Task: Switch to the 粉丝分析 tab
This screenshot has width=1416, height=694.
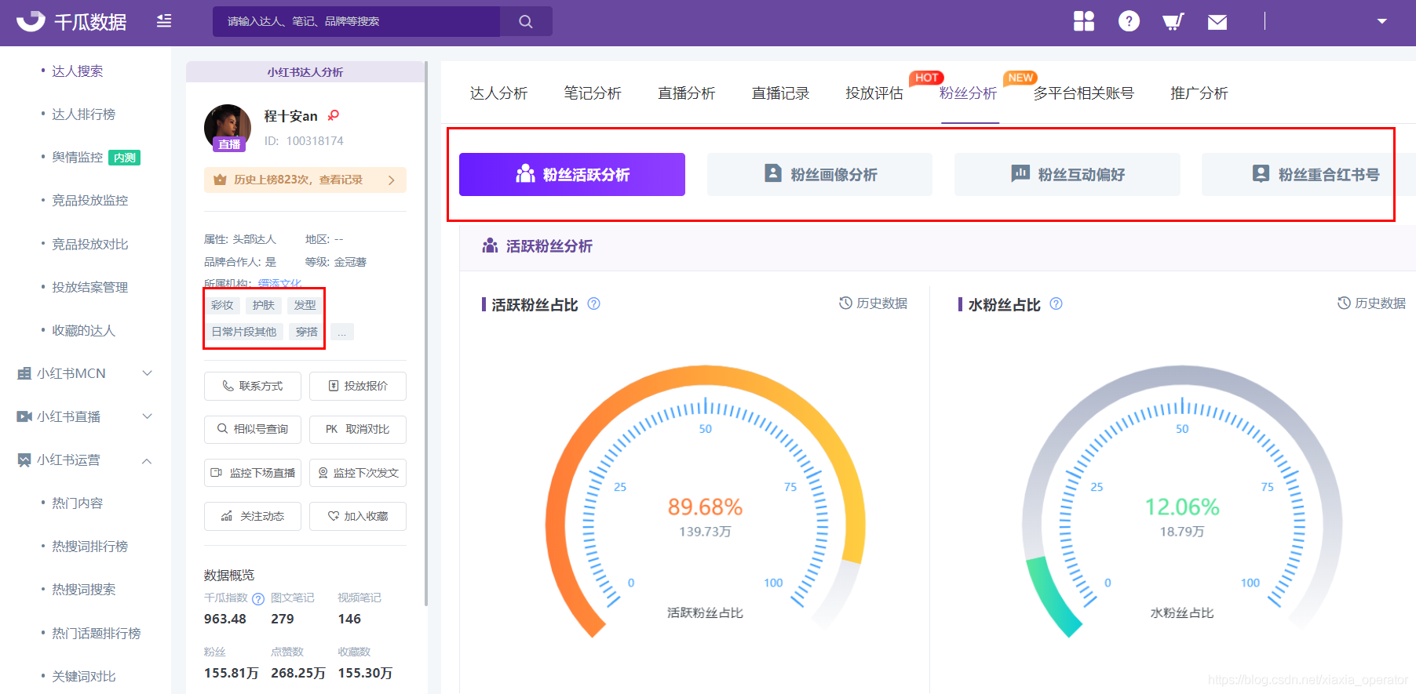Action: (x=969, y=93)
